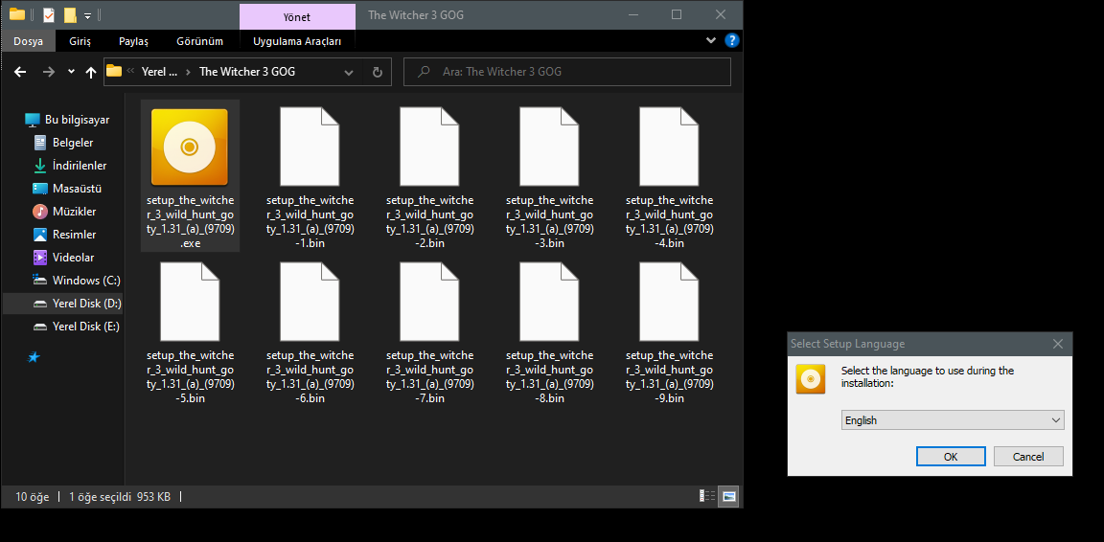Go up one folder level
The width and height of the screenshot is (1104, 542).
(x=91, y=72)
